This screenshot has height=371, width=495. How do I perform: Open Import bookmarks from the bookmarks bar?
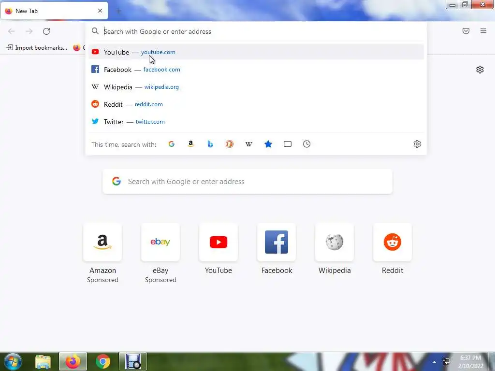pos(37,48)
